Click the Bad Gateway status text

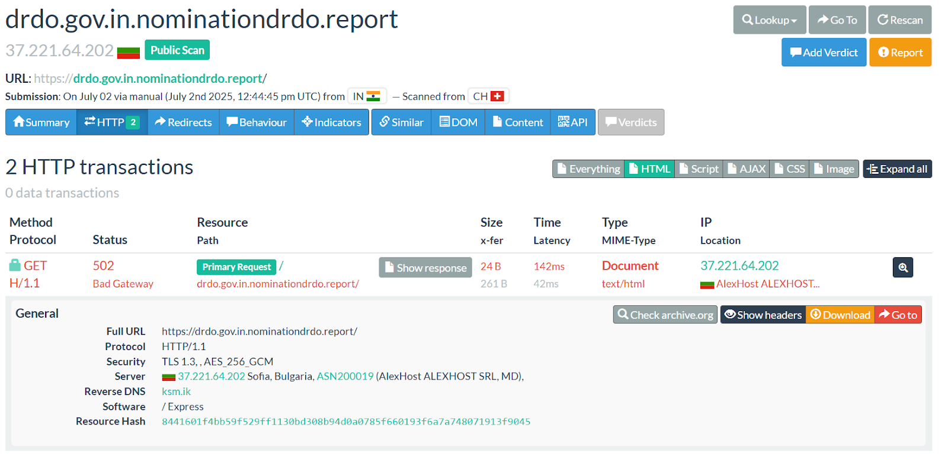pos(123,284)
